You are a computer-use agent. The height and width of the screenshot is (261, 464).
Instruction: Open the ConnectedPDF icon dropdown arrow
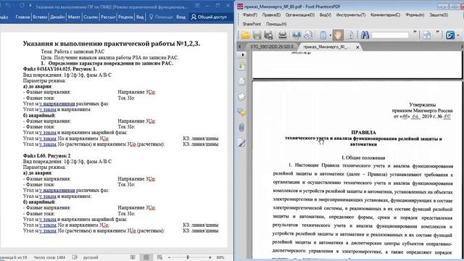[x=457, y=36]
